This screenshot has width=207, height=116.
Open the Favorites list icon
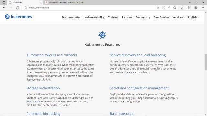(x=182, y=8)
